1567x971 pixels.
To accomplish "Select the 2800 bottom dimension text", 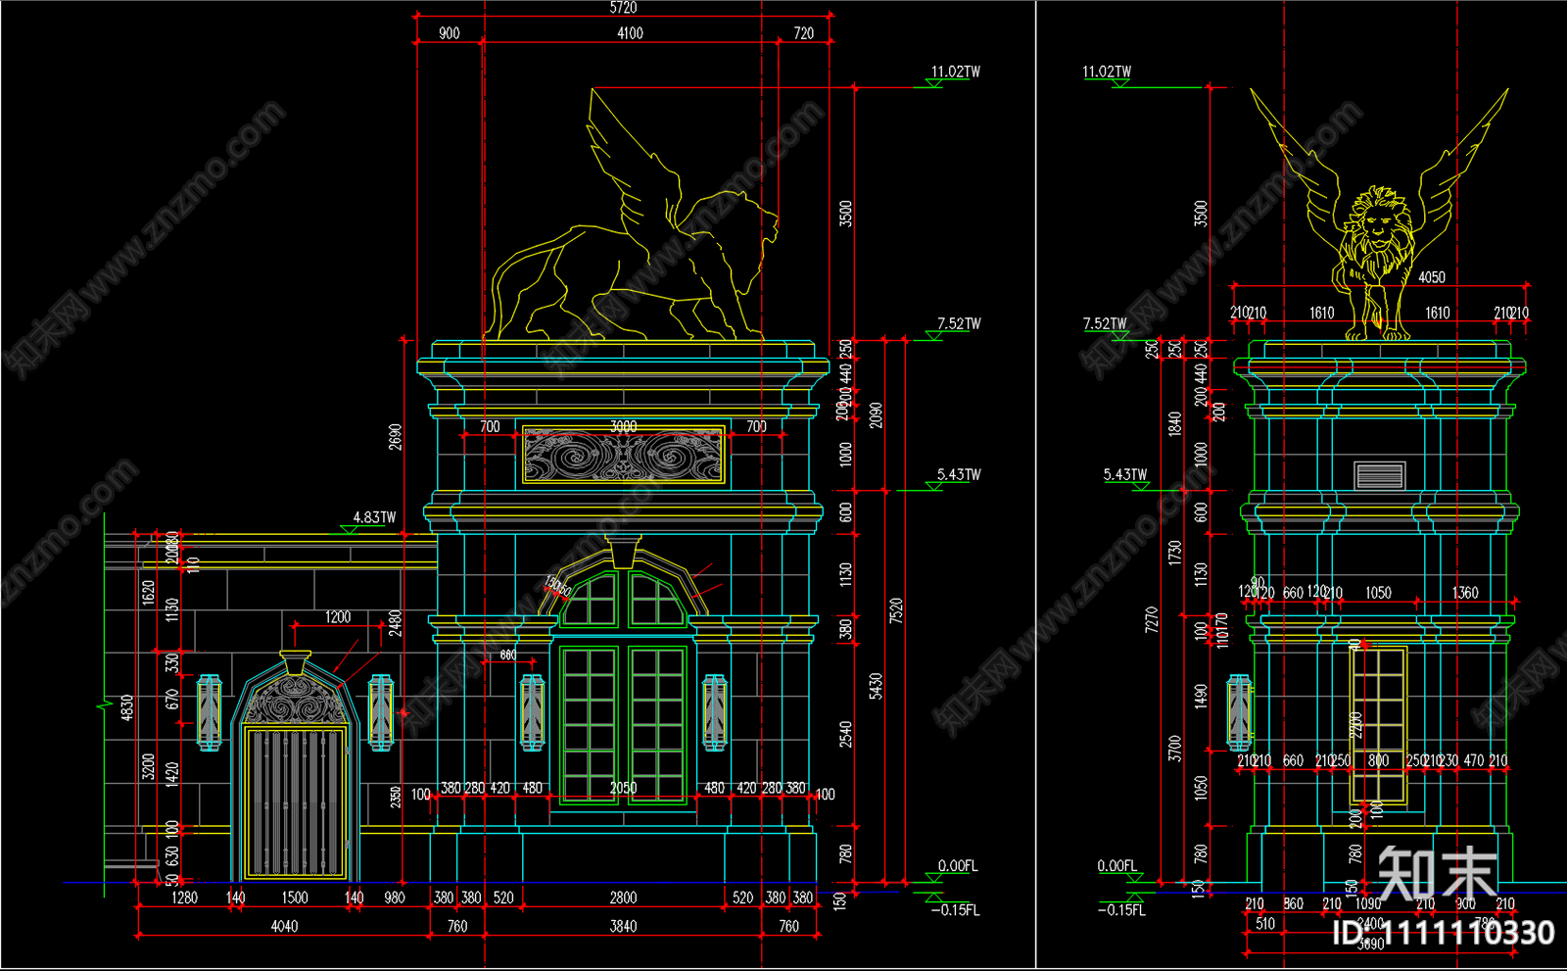I will point(623,898).
